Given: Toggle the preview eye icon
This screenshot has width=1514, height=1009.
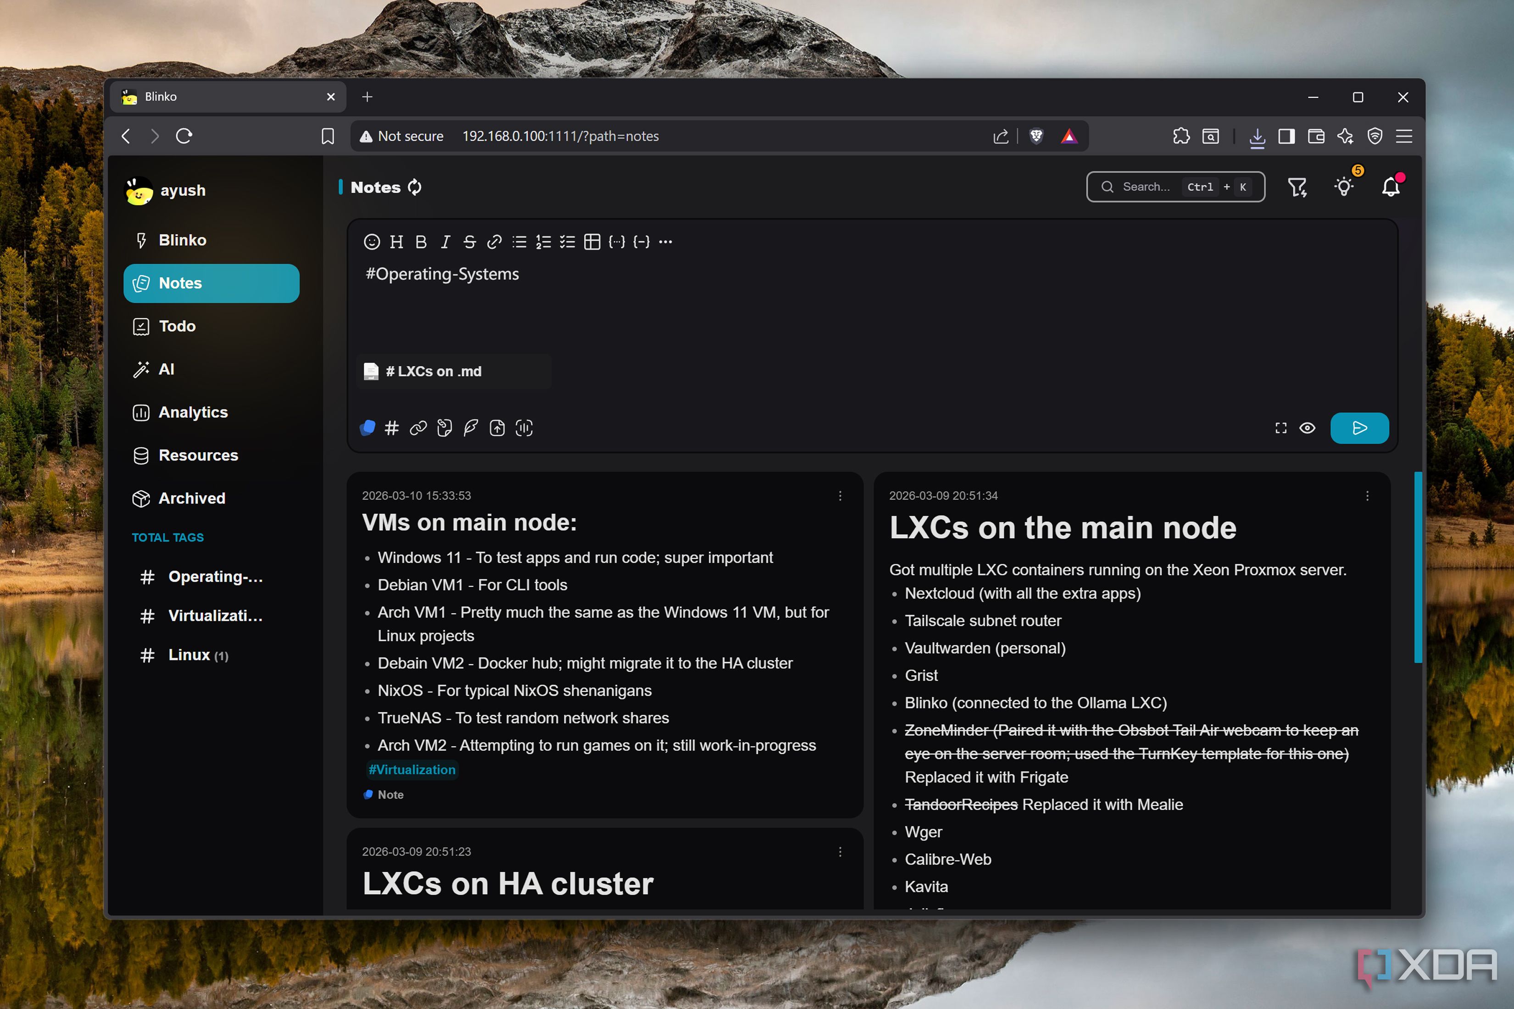Looking at the screenshot, I should [1308, 428].
